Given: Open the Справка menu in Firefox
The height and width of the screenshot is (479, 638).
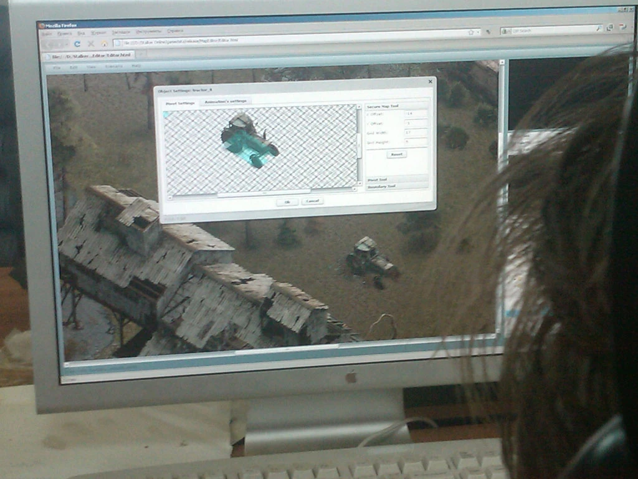Looking at the screenshot, I should point(175,31).
